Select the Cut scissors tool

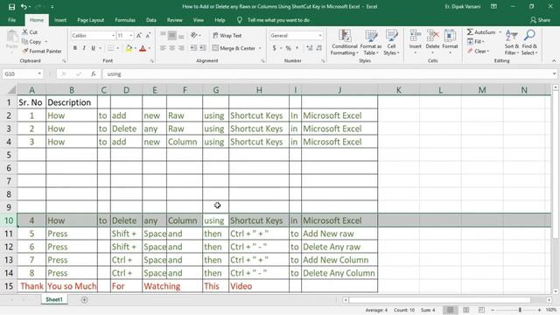[x=30, y=32]
